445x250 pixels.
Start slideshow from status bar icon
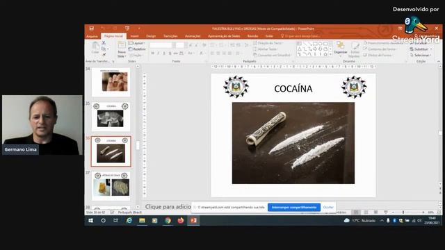tap(385, 212)
